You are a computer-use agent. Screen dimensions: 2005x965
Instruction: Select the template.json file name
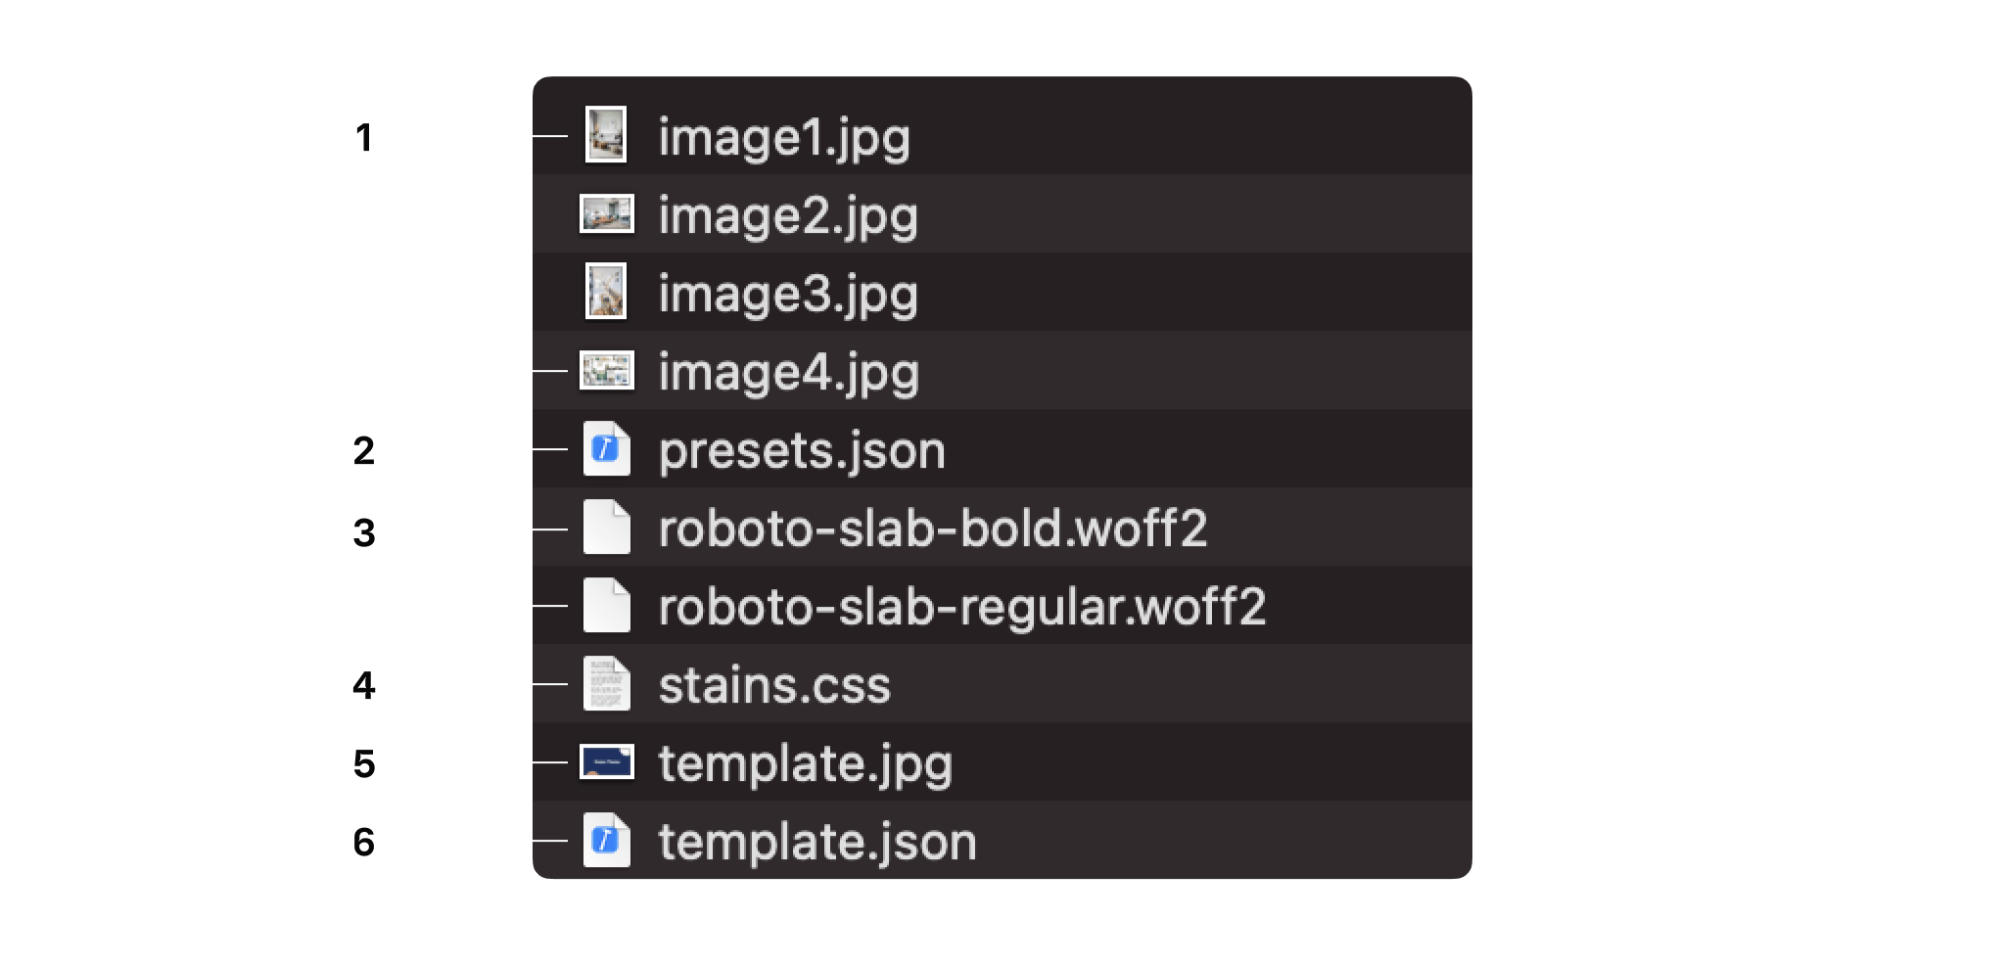coord(817,843)
